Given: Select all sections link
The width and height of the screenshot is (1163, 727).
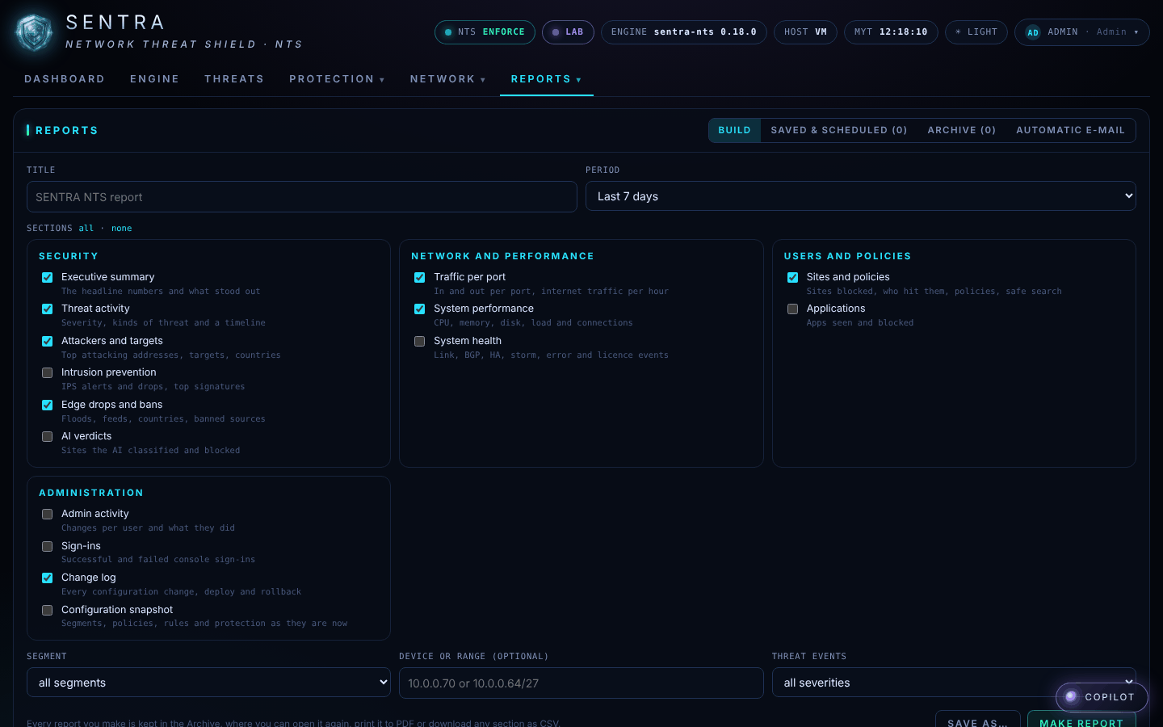Looking at the screenshot, I should (86, 229).
